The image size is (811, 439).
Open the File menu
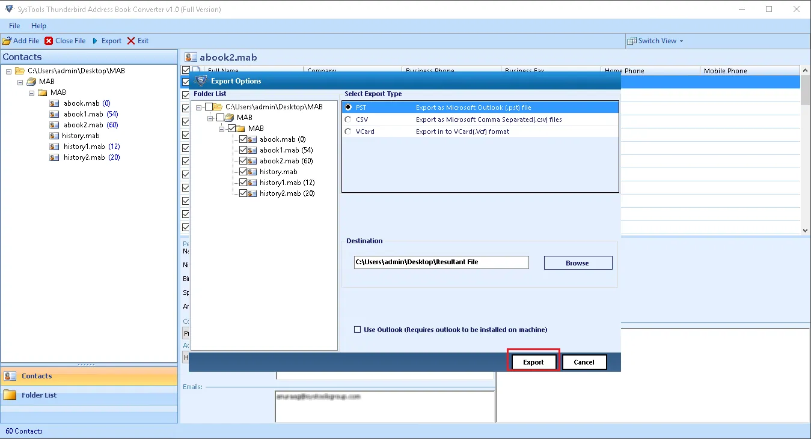click(14, 26)
